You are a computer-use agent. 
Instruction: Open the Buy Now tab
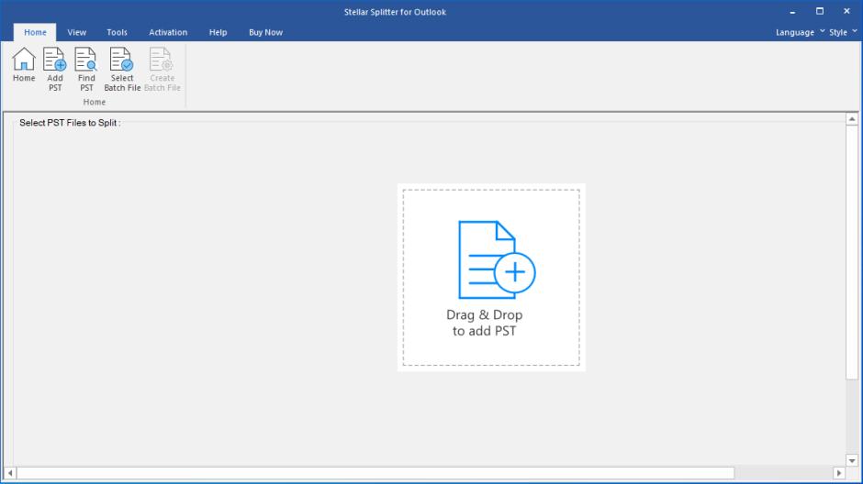[x=266, y=32]
